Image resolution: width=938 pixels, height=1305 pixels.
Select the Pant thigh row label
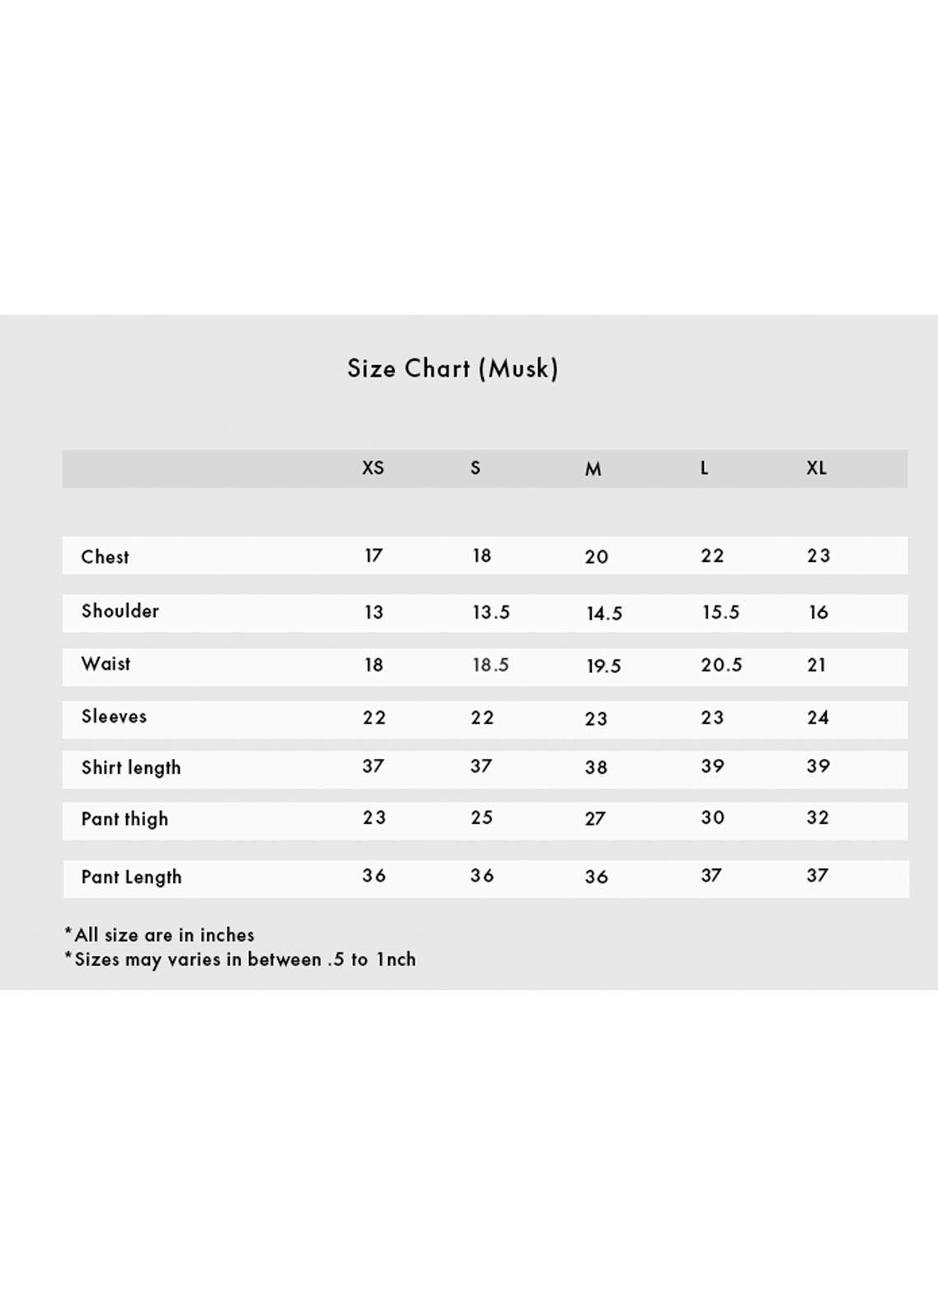124,819
